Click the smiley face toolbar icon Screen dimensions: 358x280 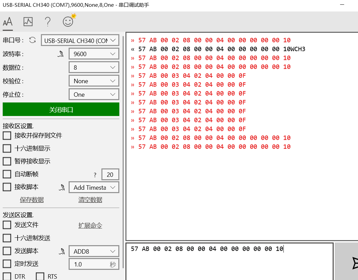coord(68,21)
